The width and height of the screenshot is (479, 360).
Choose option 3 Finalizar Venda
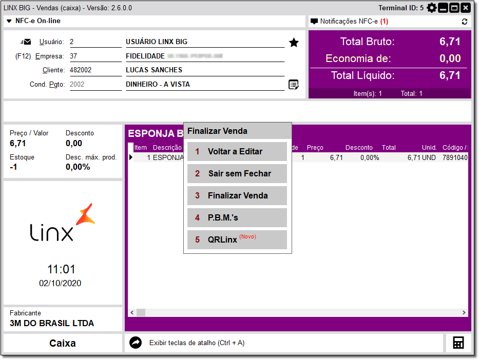point(237,195)
